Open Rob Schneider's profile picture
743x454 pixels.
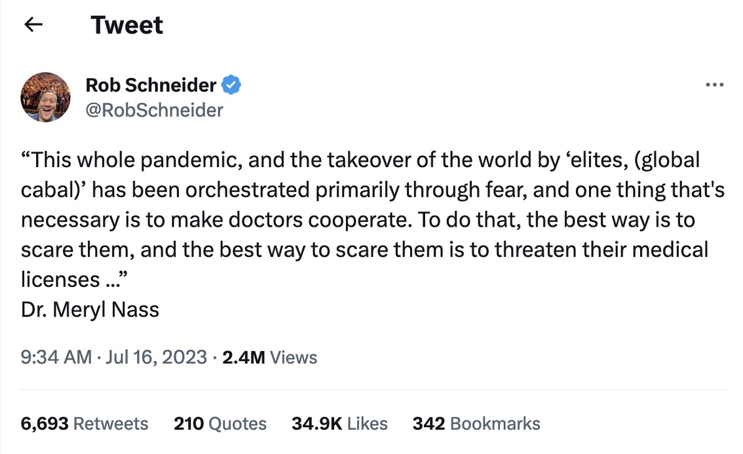45,97
